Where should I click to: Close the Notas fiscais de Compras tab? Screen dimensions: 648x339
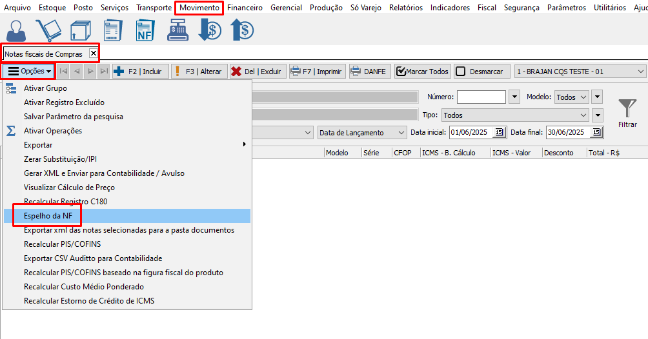pyautogui.click(x=93, y=53)
